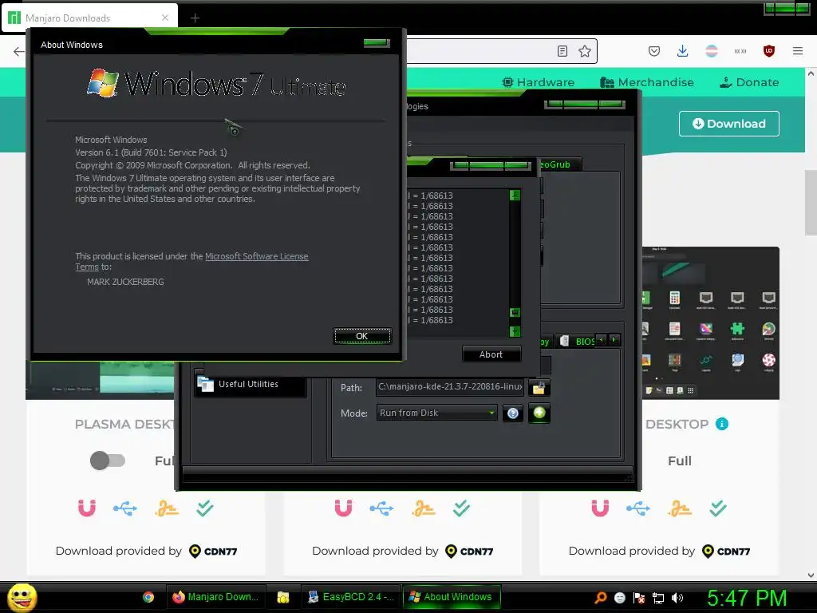Open a new Firefox tab with plus

click(x=195, y=18)
